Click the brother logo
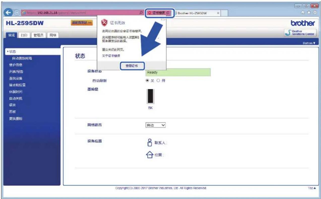Screen dimensions: 321x199 303,23
